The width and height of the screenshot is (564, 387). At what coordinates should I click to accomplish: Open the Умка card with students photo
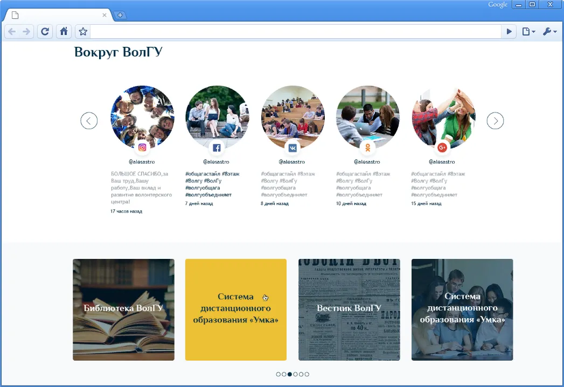462,309
